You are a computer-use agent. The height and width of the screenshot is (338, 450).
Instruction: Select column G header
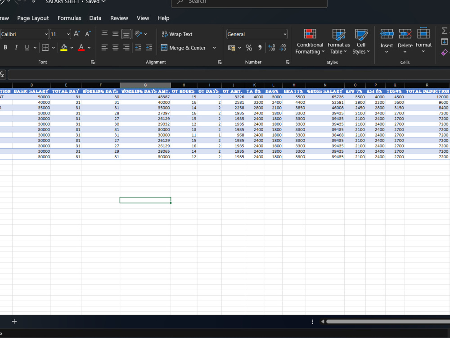tap(145, 85)
